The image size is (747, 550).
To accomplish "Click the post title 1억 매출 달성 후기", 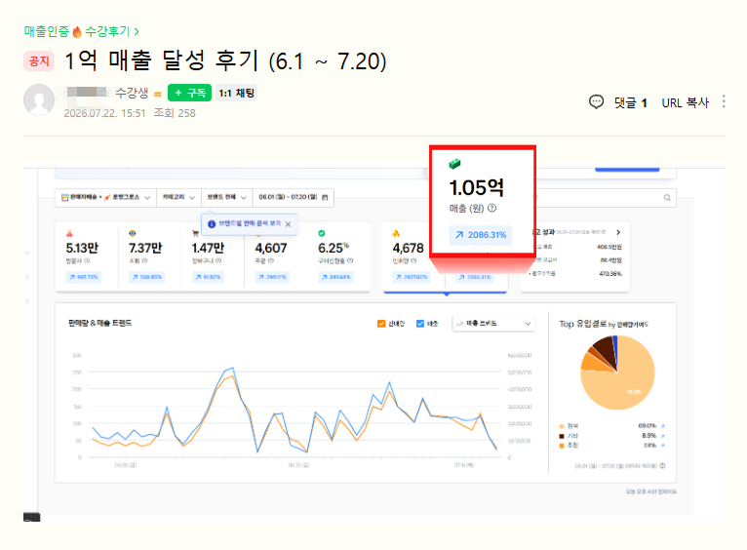I will [x=225, y=61].
